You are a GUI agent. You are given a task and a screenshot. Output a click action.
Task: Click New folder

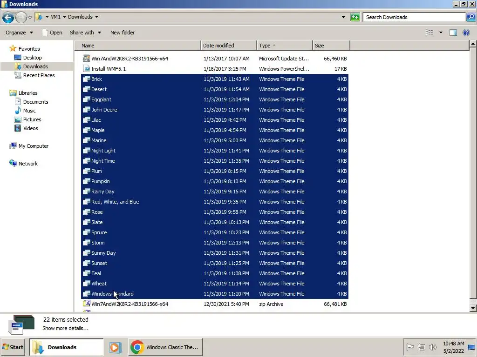(x=123, y=33)
